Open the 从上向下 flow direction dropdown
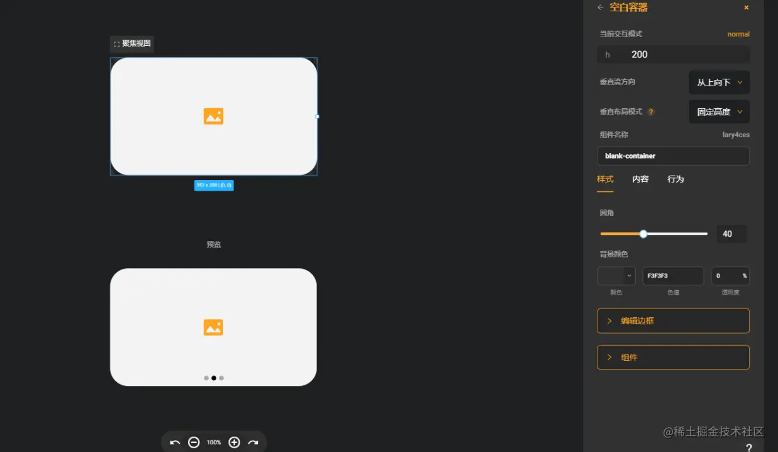 pyautogui.click(x=720, y=82)
